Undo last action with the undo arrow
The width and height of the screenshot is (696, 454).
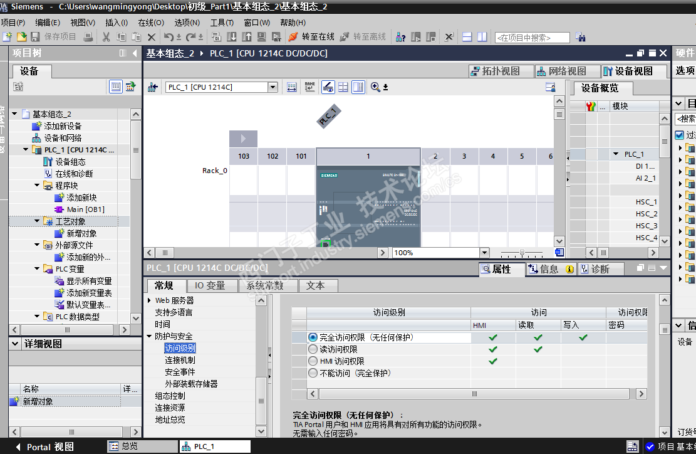click(169, 37)
